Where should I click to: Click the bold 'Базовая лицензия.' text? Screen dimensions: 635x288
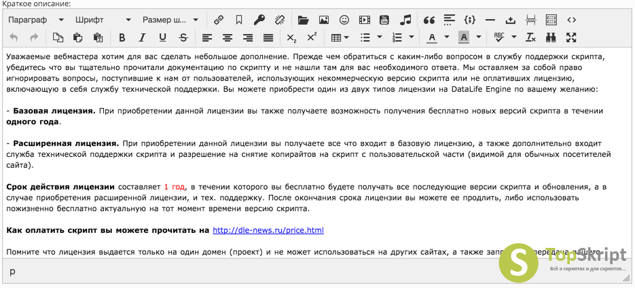[x=54, y=111]
